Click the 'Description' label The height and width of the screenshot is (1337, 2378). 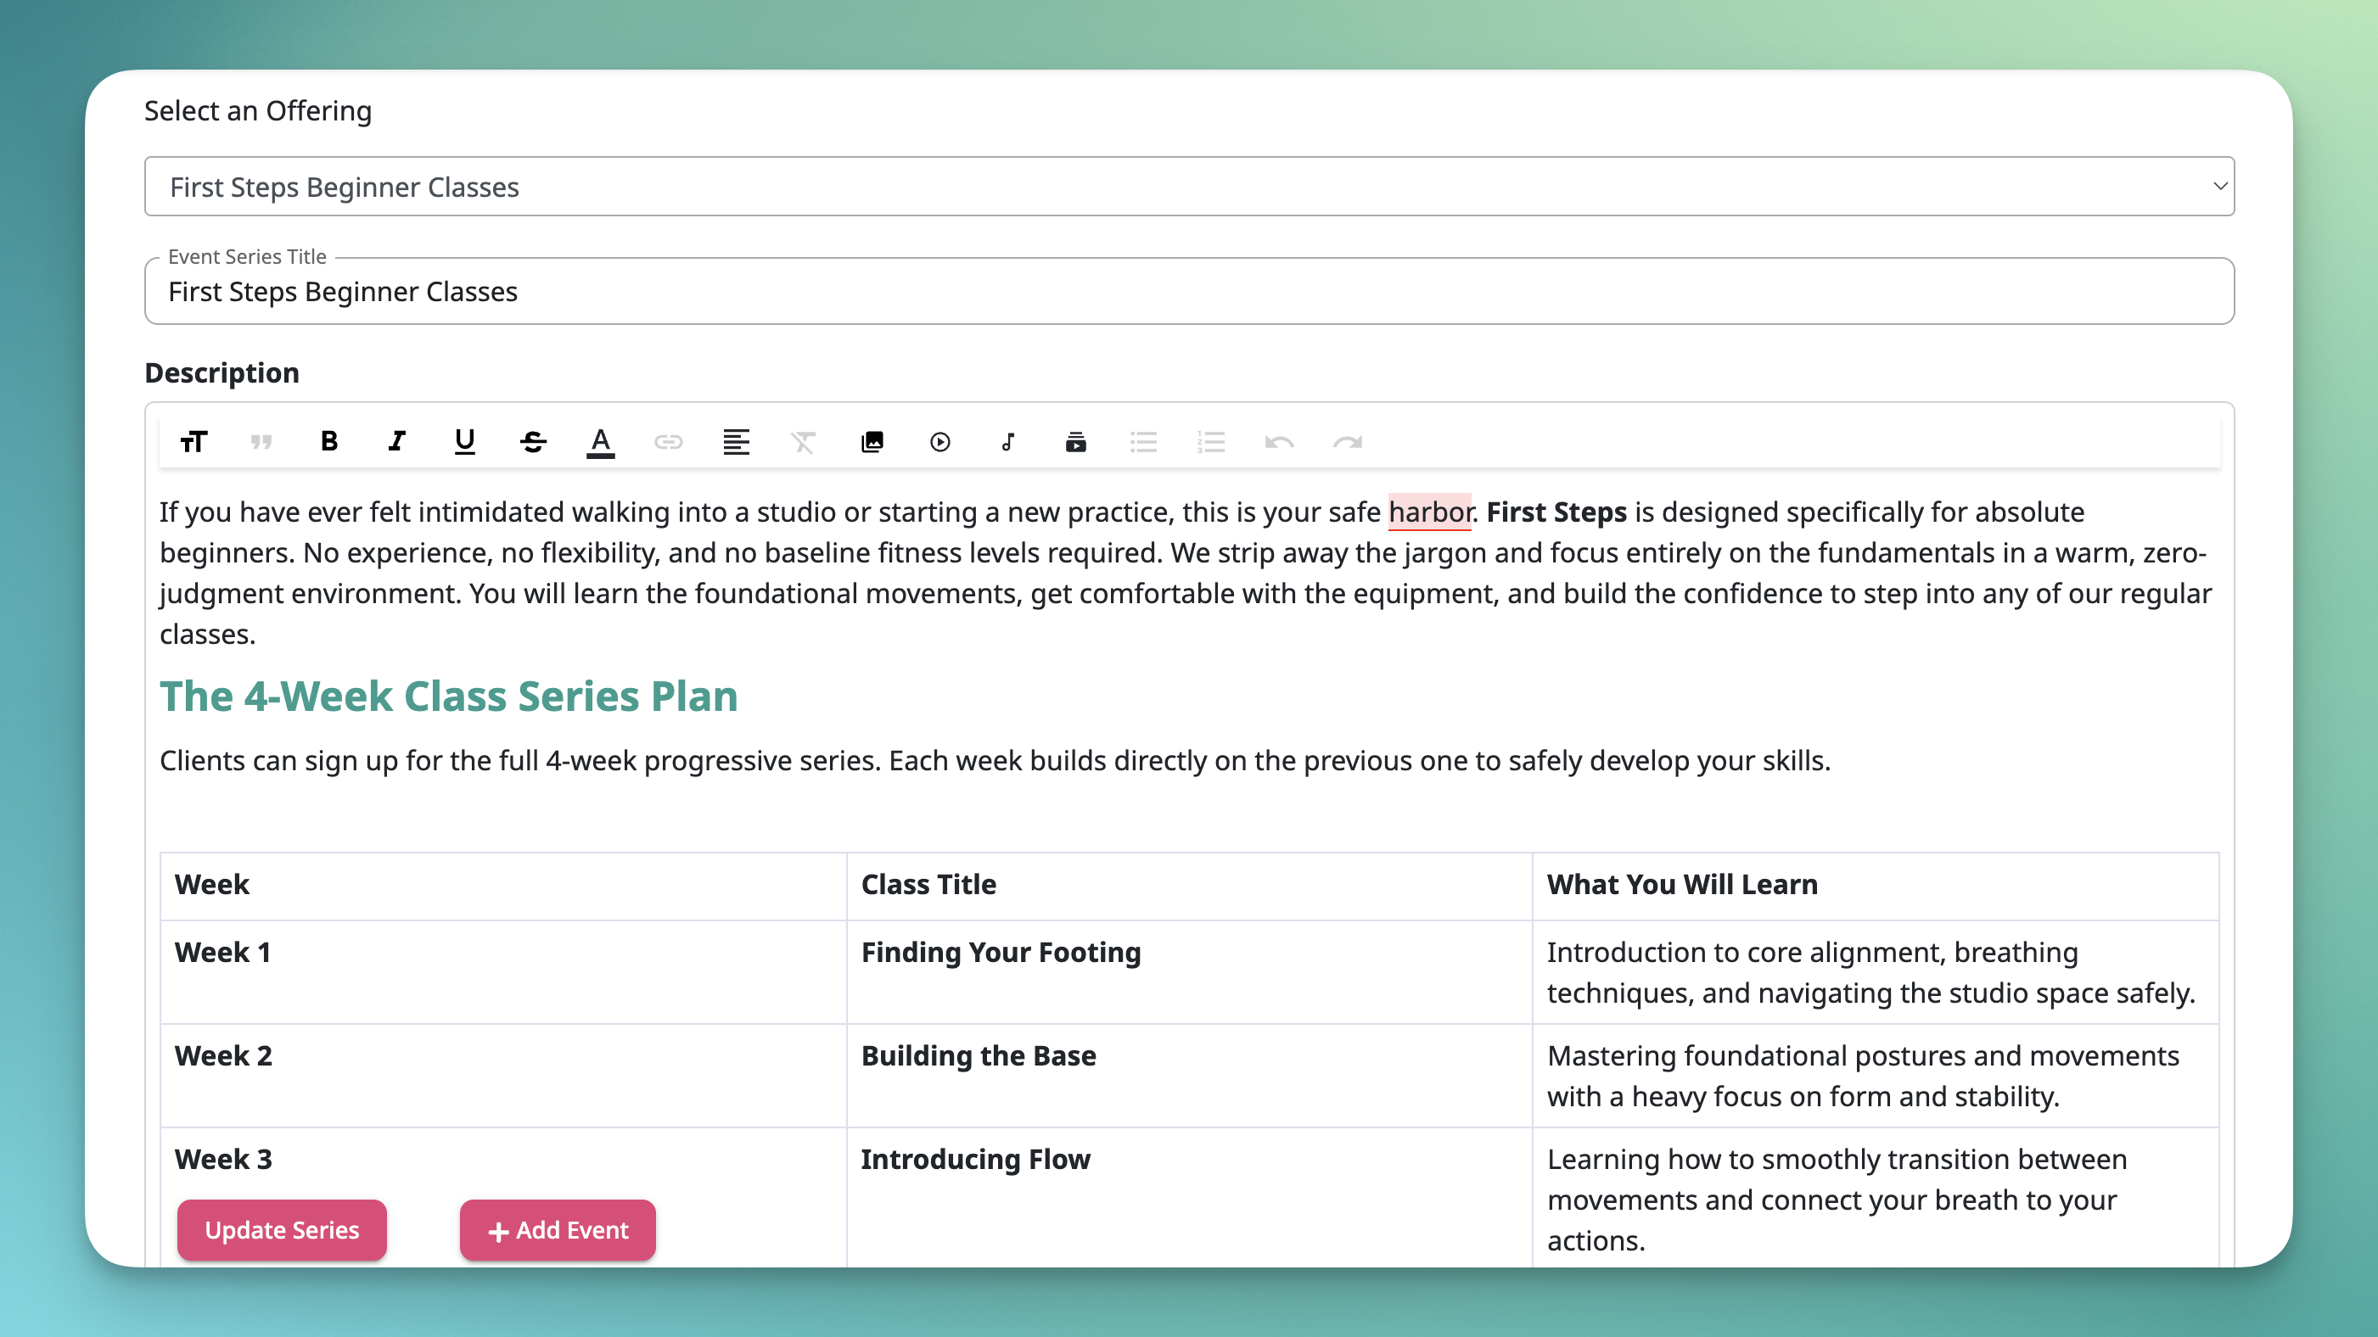coord(222,372)
